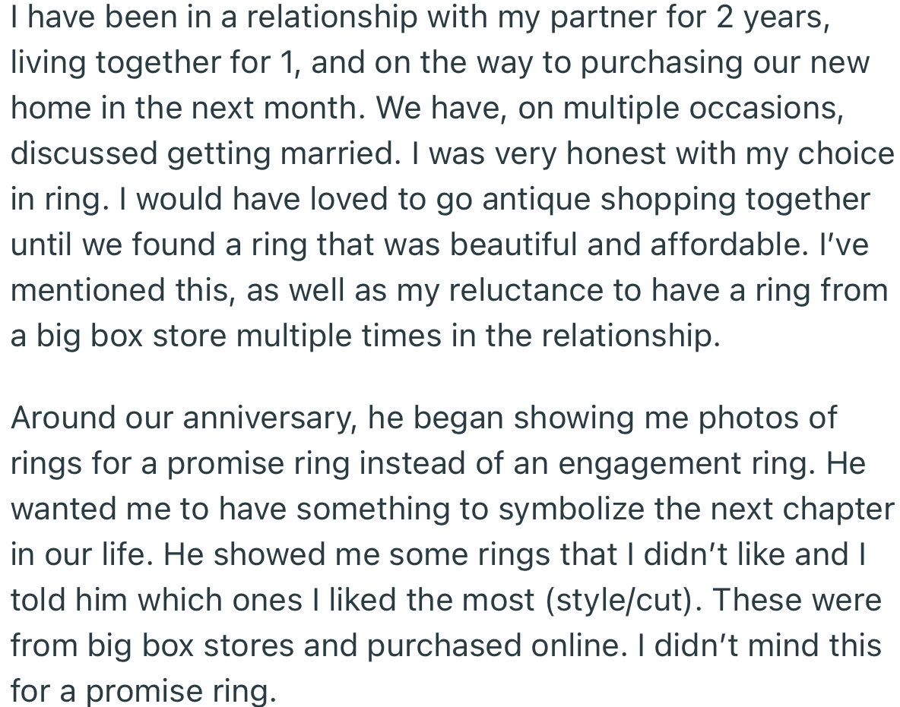Screen dimensions: 900x707
Task: Click the phrase "relationship with my partner"
Action: click(x=356, y=17)
